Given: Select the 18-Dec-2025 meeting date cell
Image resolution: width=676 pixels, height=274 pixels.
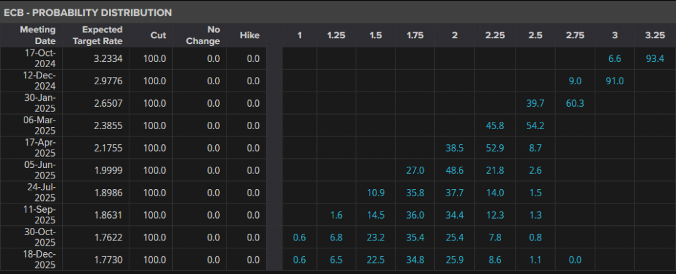Looking at the screenshot, I should pos(32,260).
